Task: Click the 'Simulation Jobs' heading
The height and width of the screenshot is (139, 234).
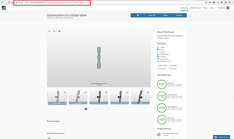Action: pos(164,75)
